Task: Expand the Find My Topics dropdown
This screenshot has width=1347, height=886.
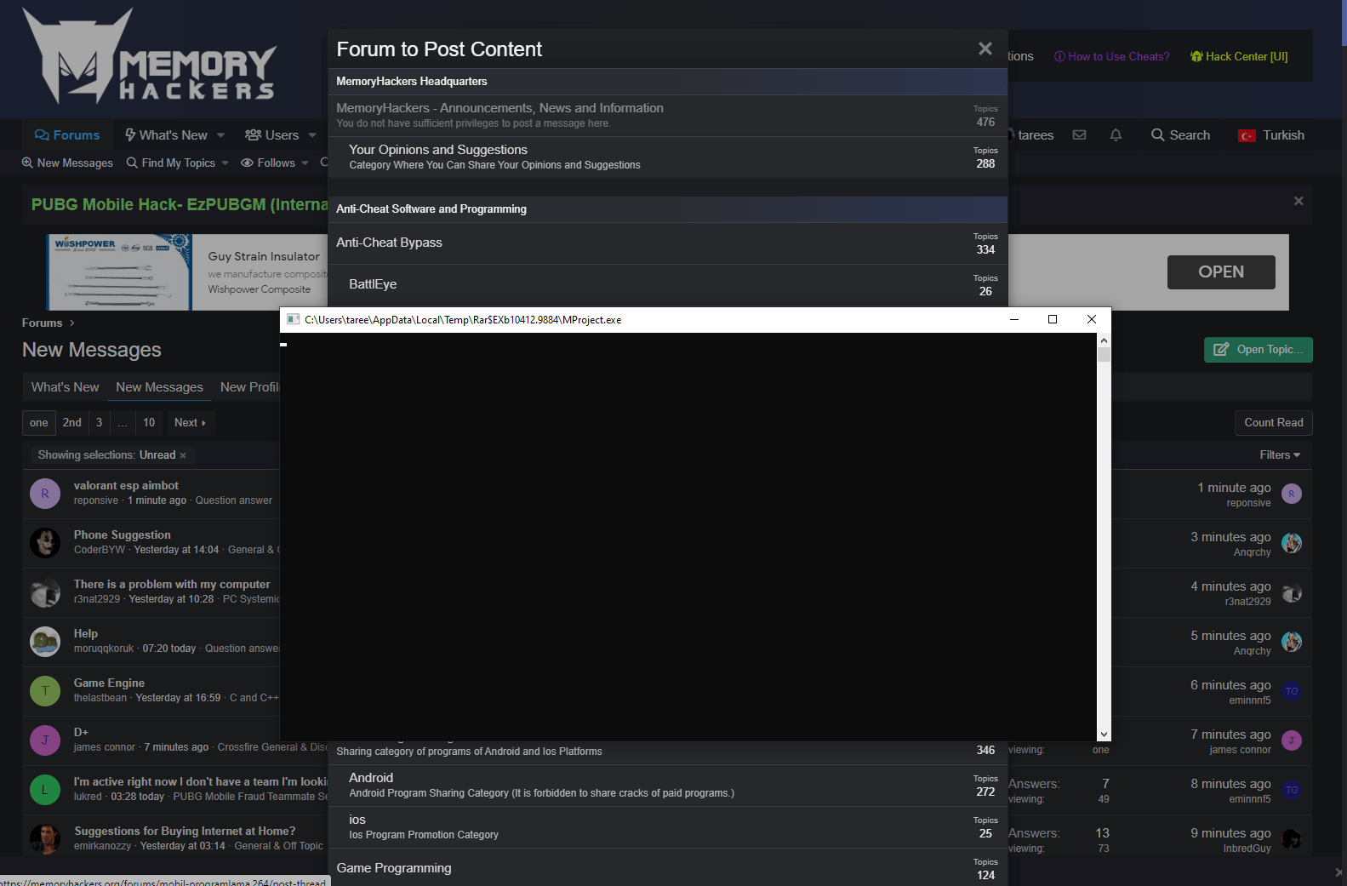Action: pos(225,163)
